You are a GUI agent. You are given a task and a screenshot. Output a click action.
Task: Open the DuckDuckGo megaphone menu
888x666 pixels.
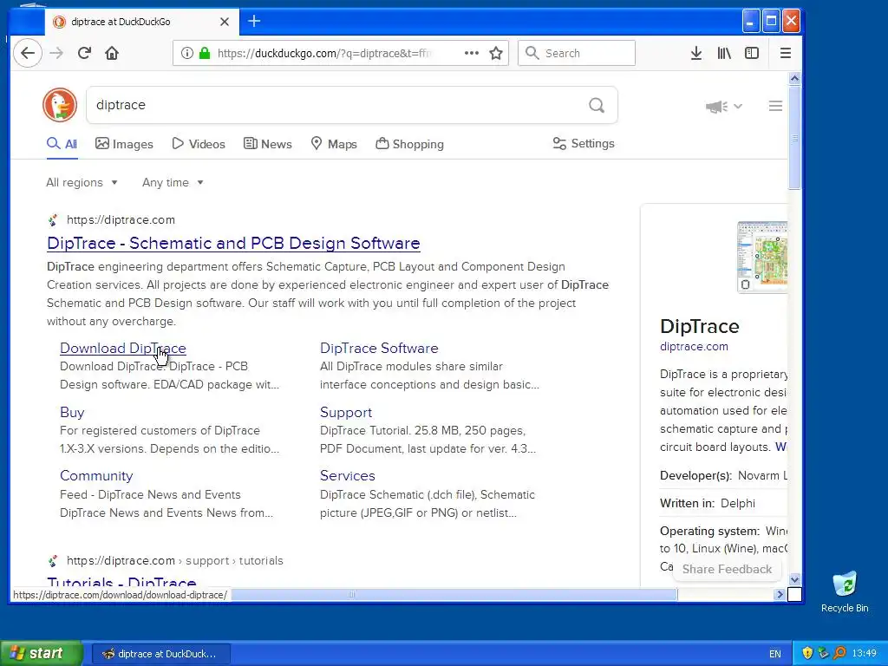[x=723, y=106]
